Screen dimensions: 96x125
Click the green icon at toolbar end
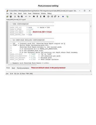pyautogui.click(x=67, y=16)
